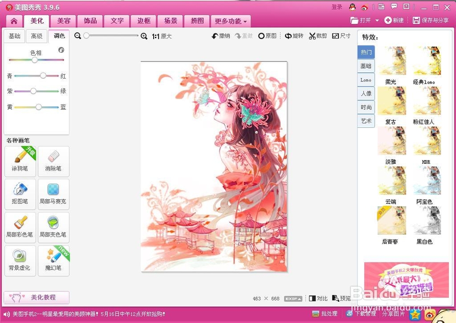
Task: Open the 美化教程 tutorial button
Action: 36,298
